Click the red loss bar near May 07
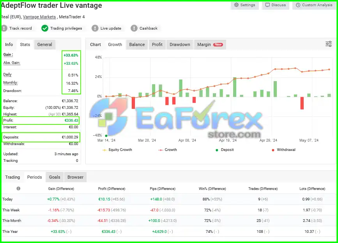The width and height of the screenshot is (338, 243). (302, 103)
